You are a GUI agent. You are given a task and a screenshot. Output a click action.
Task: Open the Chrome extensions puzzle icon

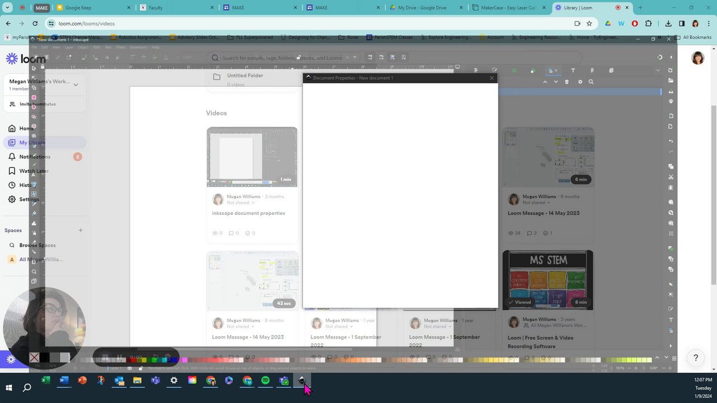649,24
